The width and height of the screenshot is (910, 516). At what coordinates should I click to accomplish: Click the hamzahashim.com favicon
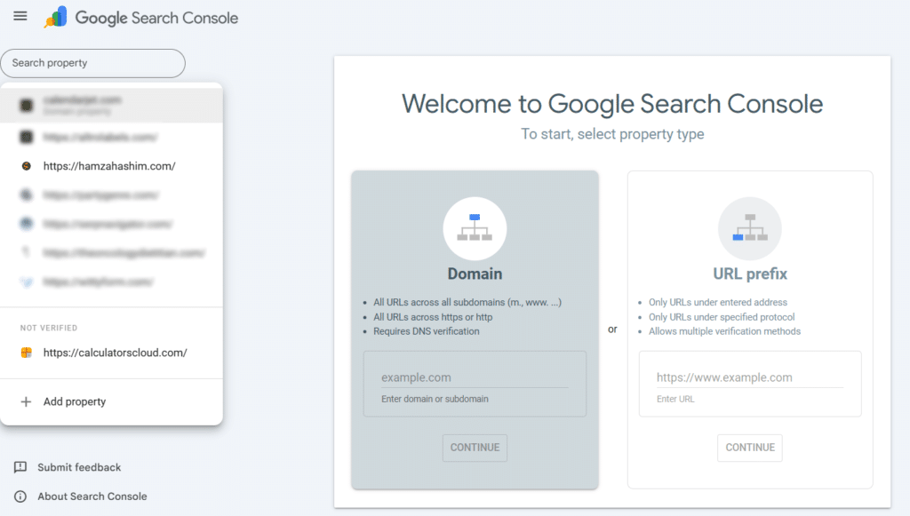pyautogui.click(x=26, y=166)
